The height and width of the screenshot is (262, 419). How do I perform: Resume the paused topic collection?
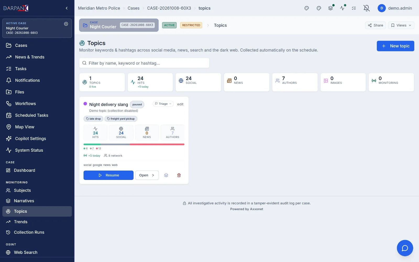pos(108,175)
